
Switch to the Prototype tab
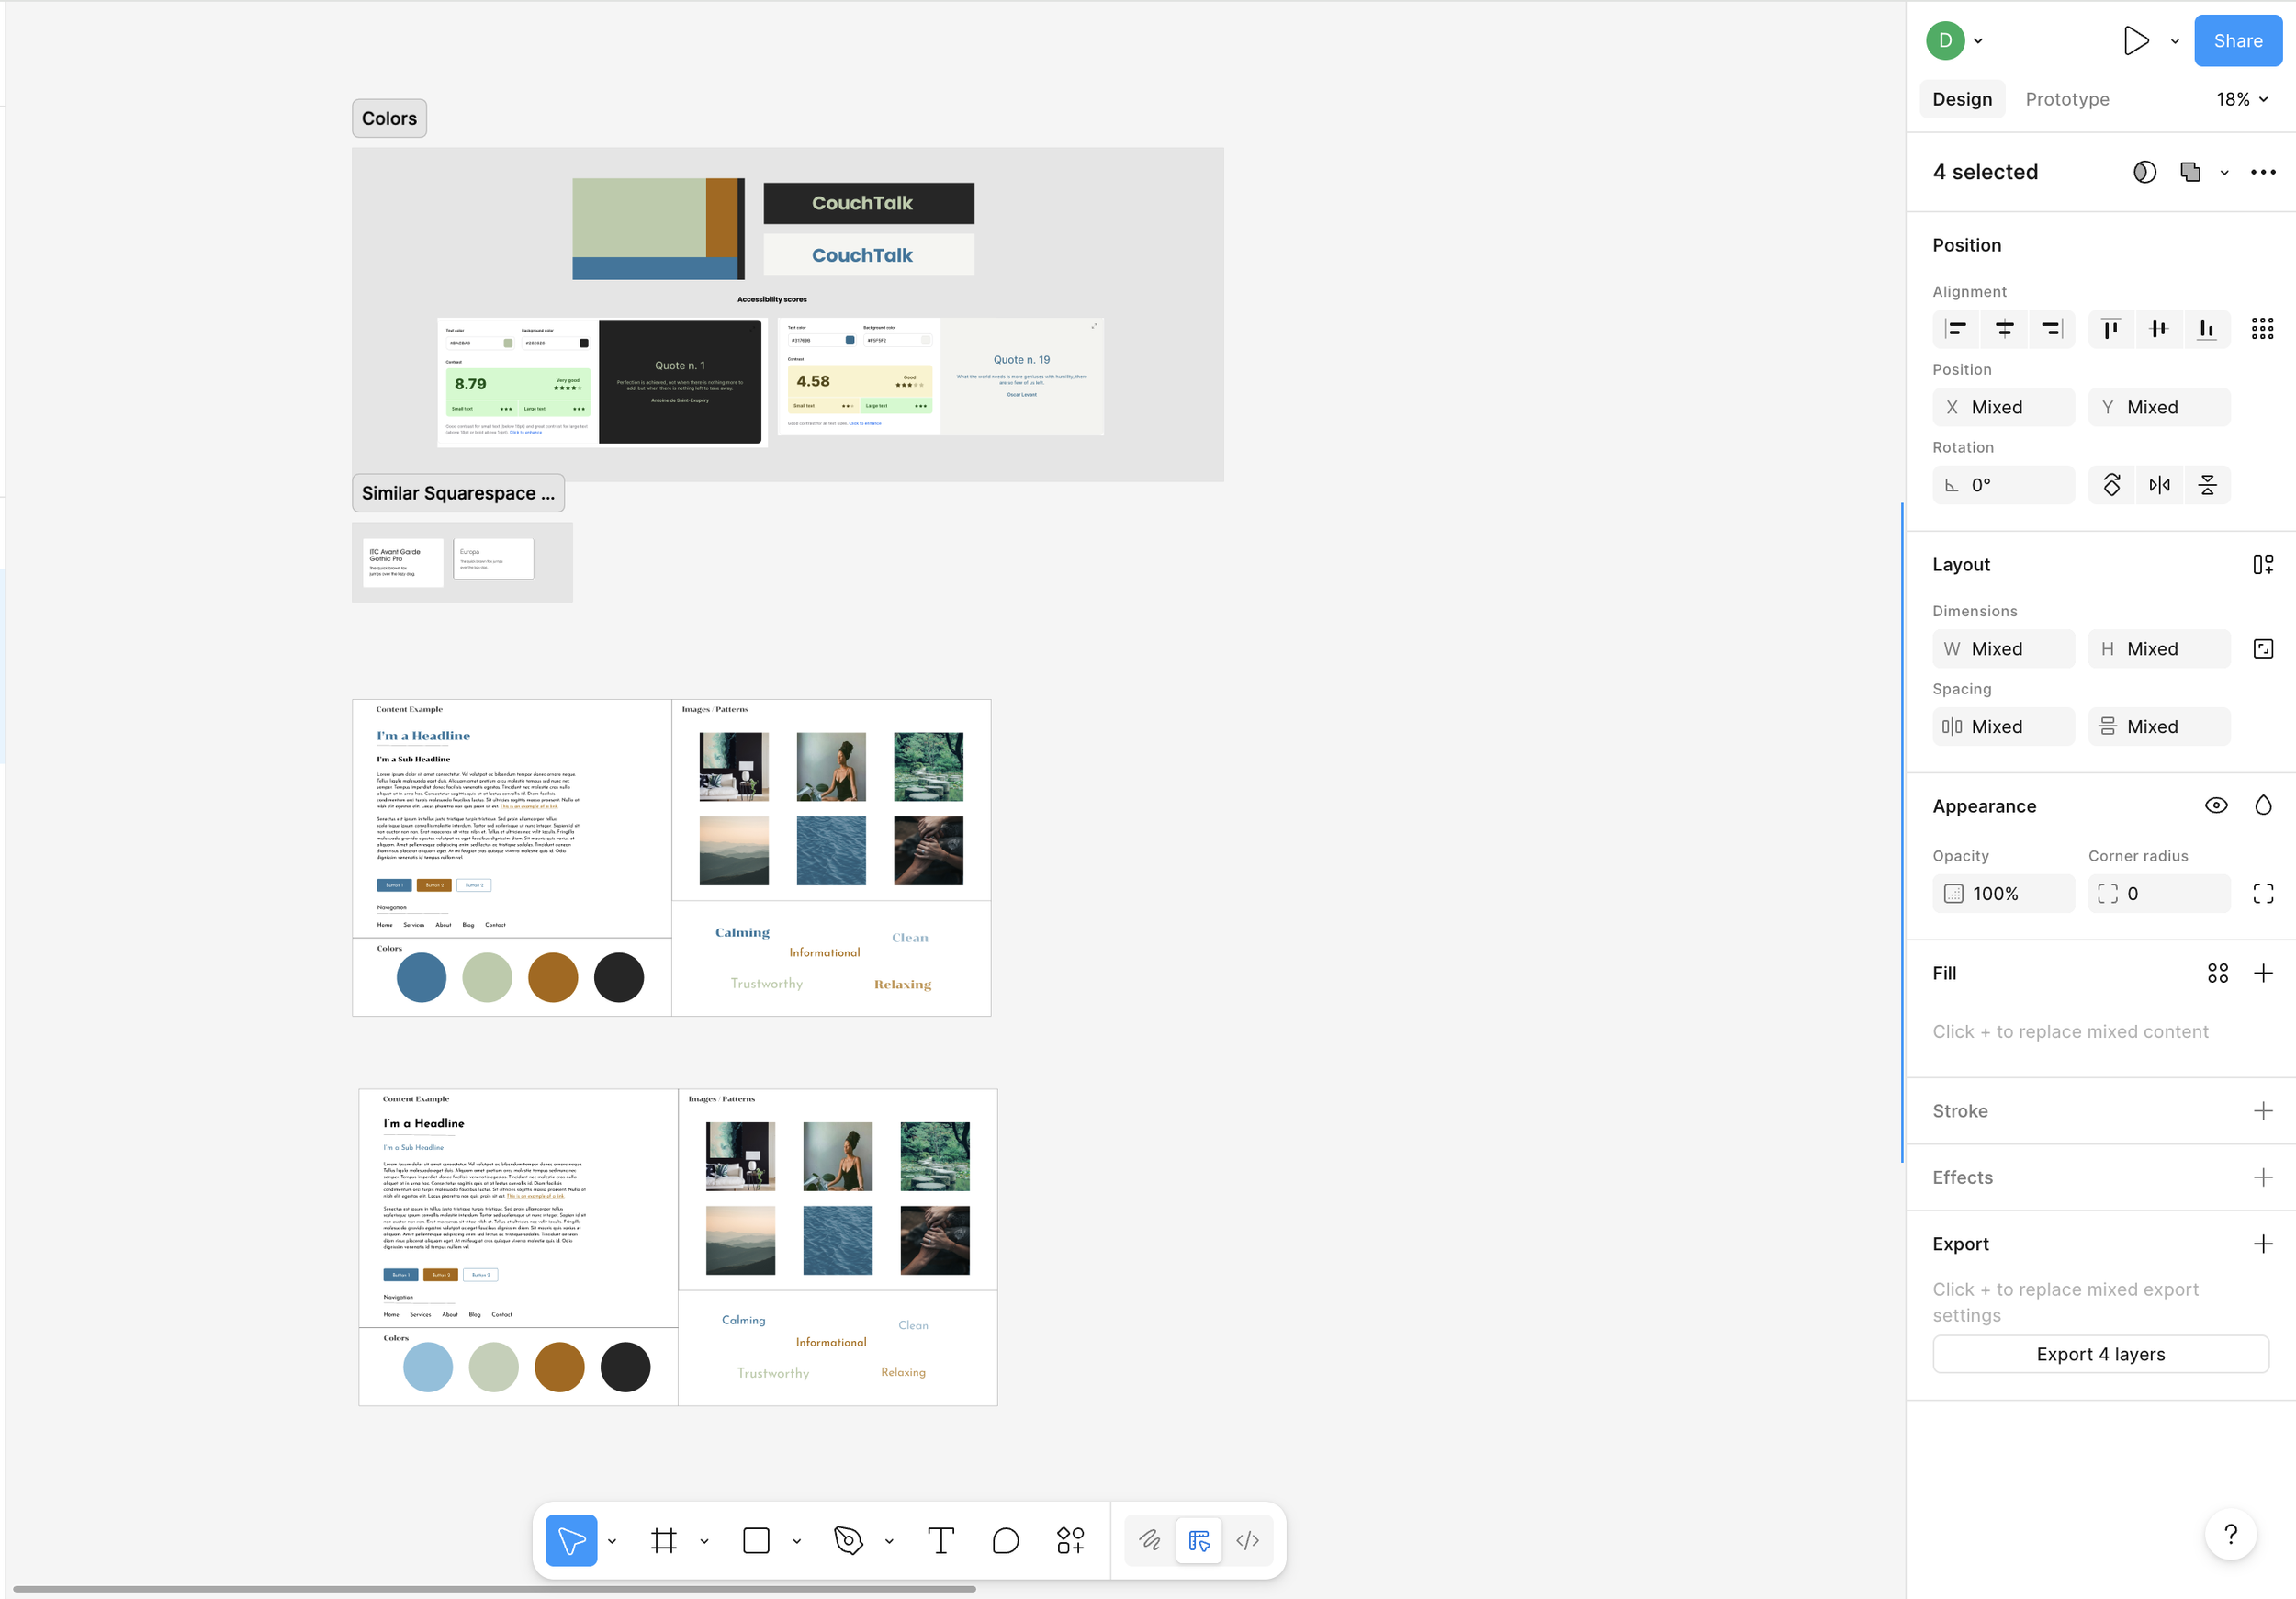click(2066, 99)
